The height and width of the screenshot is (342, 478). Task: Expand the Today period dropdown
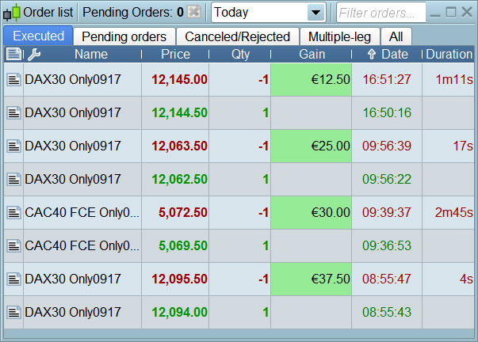click(316, 13)
